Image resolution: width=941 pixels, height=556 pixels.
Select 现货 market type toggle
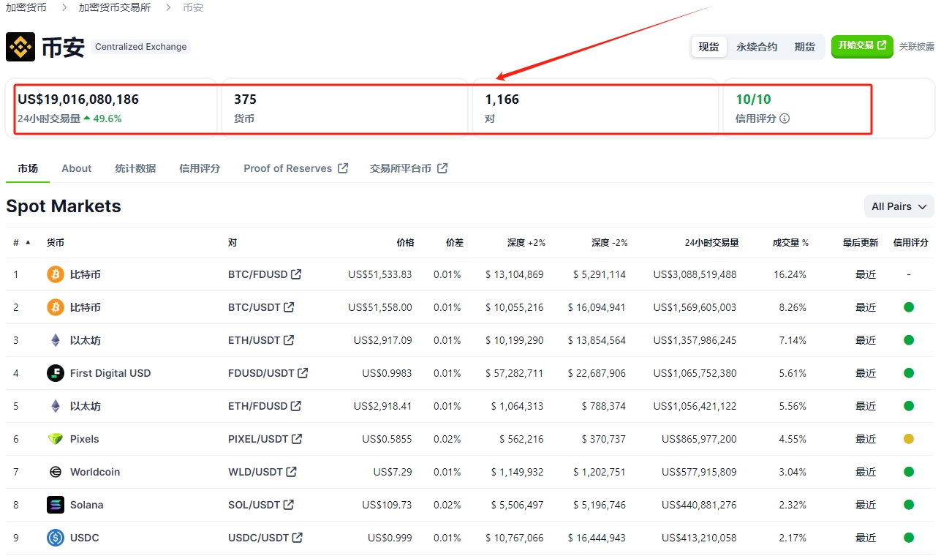708,47
